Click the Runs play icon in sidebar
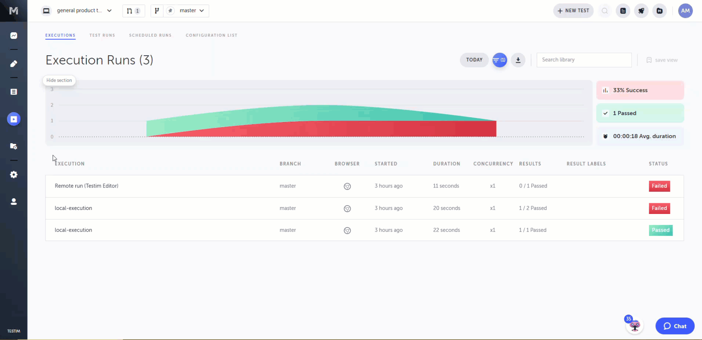This screenshot has height=340, width=702. (x=14, y=119)
